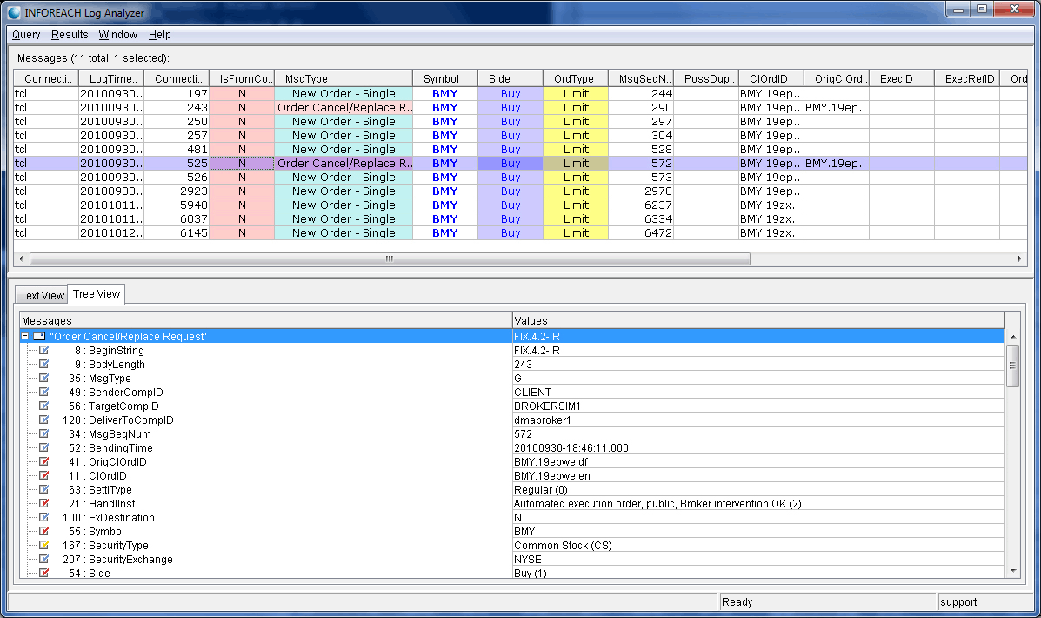Click the yellow field icon next to SecurityType
1041x618 pixels.
coord(43,546)
